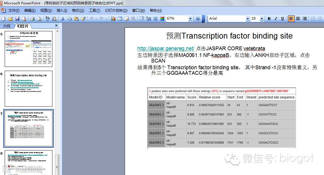Paste from clipboard icon
The image size is (324, 175).
tap(76, 19)
